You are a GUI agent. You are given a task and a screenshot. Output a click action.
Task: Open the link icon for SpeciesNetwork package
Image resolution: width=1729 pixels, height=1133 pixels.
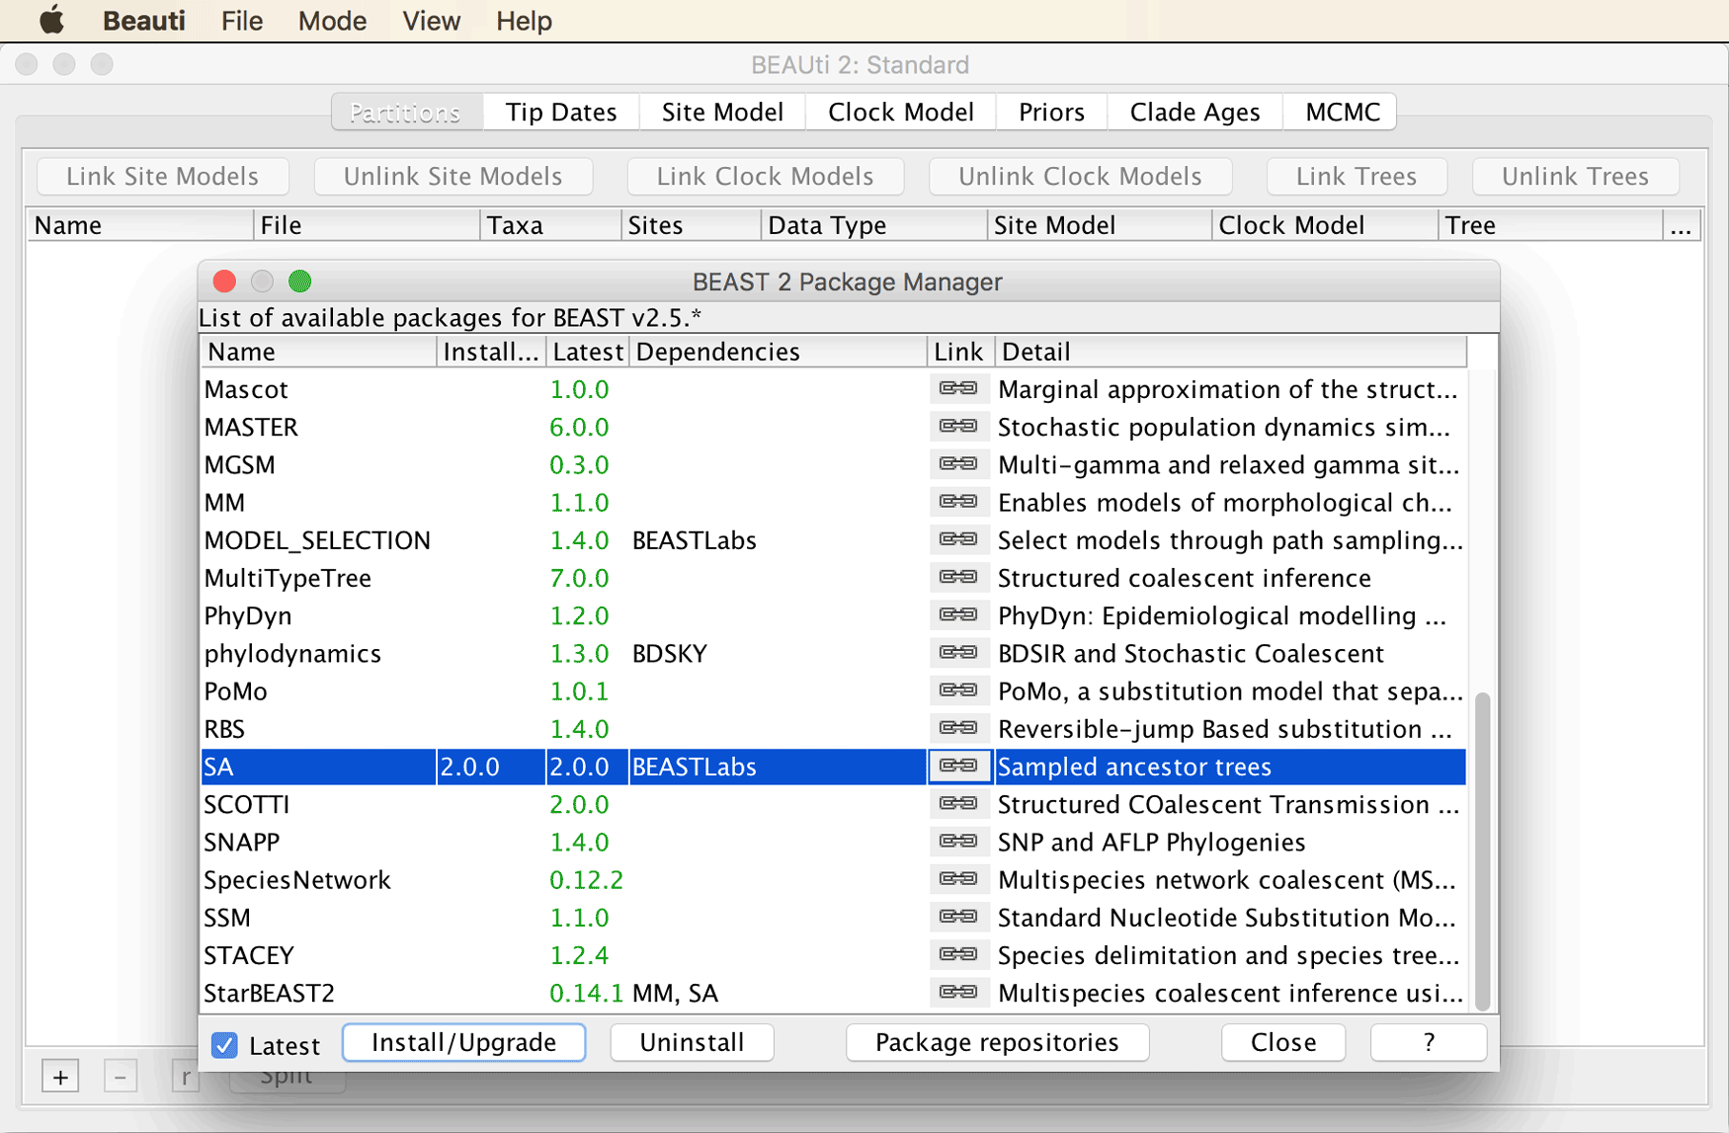pyautogui.click(x=958, y=879)
